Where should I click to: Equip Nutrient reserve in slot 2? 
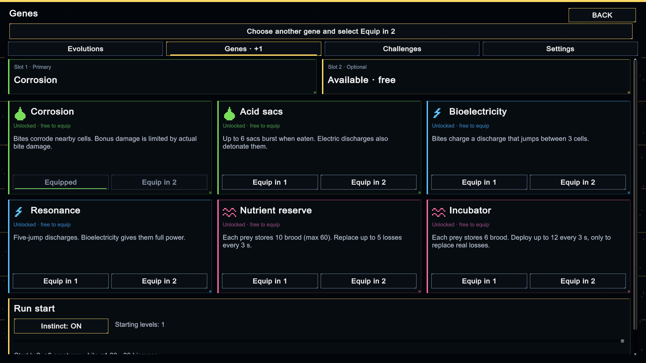[368, 281]
